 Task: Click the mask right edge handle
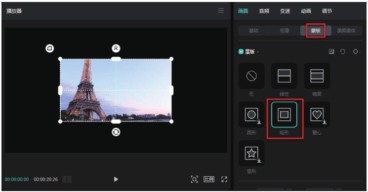[x=171, y=90]
